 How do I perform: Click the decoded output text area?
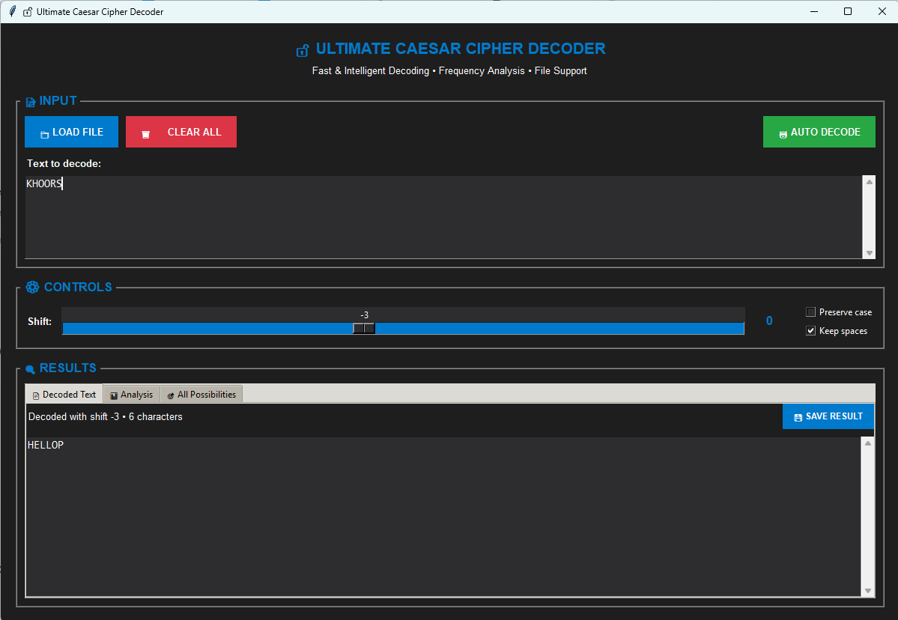coord(442,517)
